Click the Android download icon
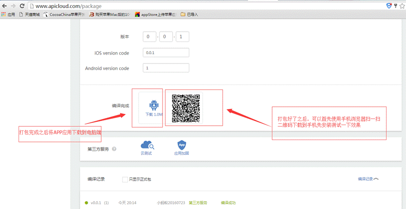 pos(154,105)
